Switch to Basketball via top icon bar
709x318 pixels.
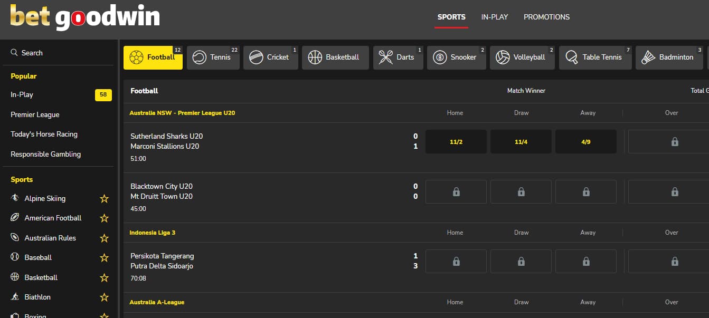click(335, 57)
